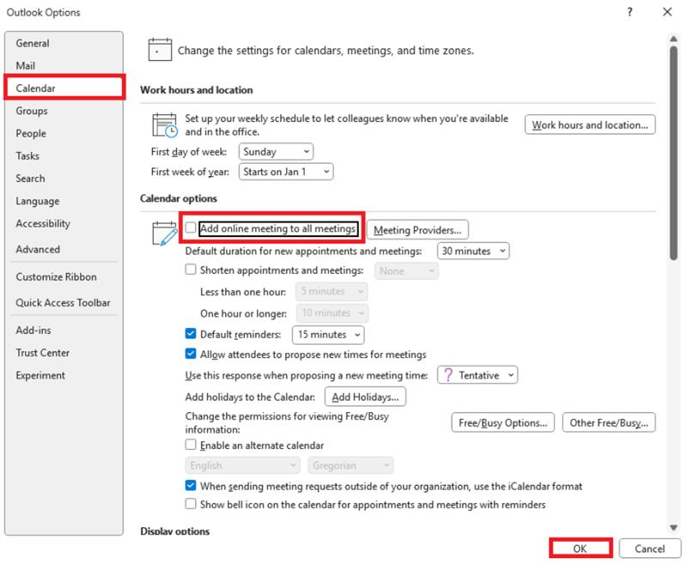Click the calendar header icon beside settings description
Screen dimensions: 687x564
tap(160, 50)
